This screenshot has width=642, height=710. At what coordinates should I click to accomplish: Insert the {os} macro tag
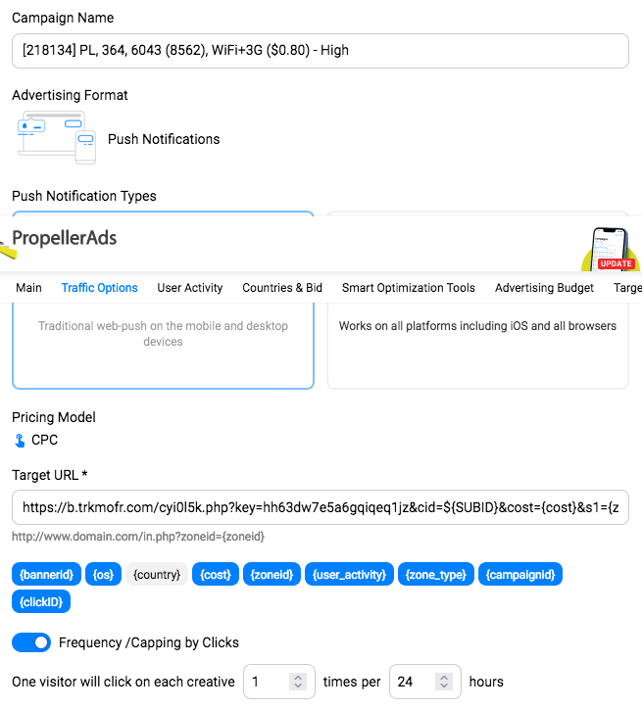coord(103,574)
